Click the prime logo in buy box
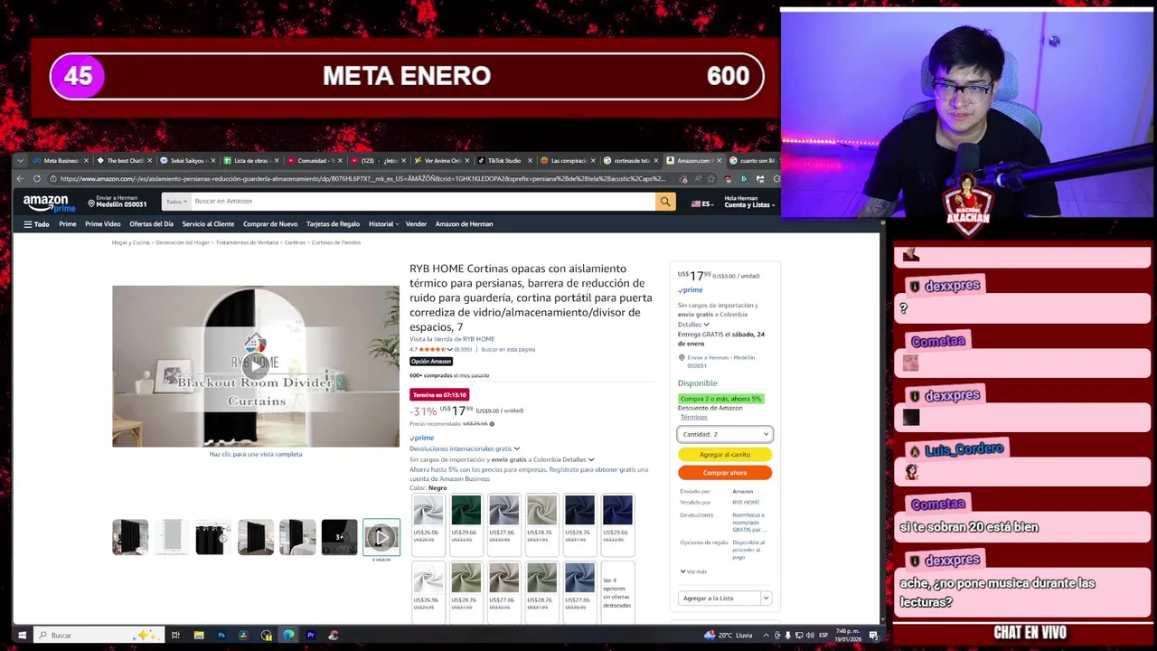The width and height of the screenshot is (1157, 651). pyautogui.click(x=691, y=290)
